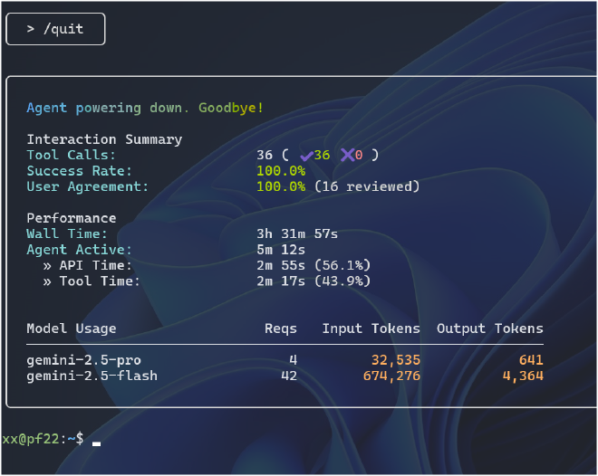The width and height of the screenshot is (598, 476).
Task: Click the » marker before API Time
Action: point(47,266)
